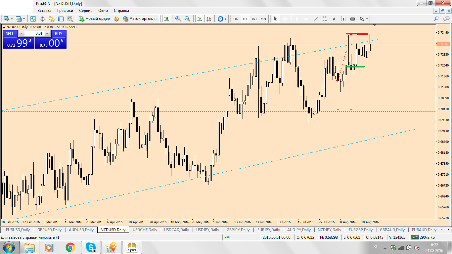Screen dimensions: 452x254
Task: Switch to the GBPAUD,Daily chart tab
Action: (392, 230)
